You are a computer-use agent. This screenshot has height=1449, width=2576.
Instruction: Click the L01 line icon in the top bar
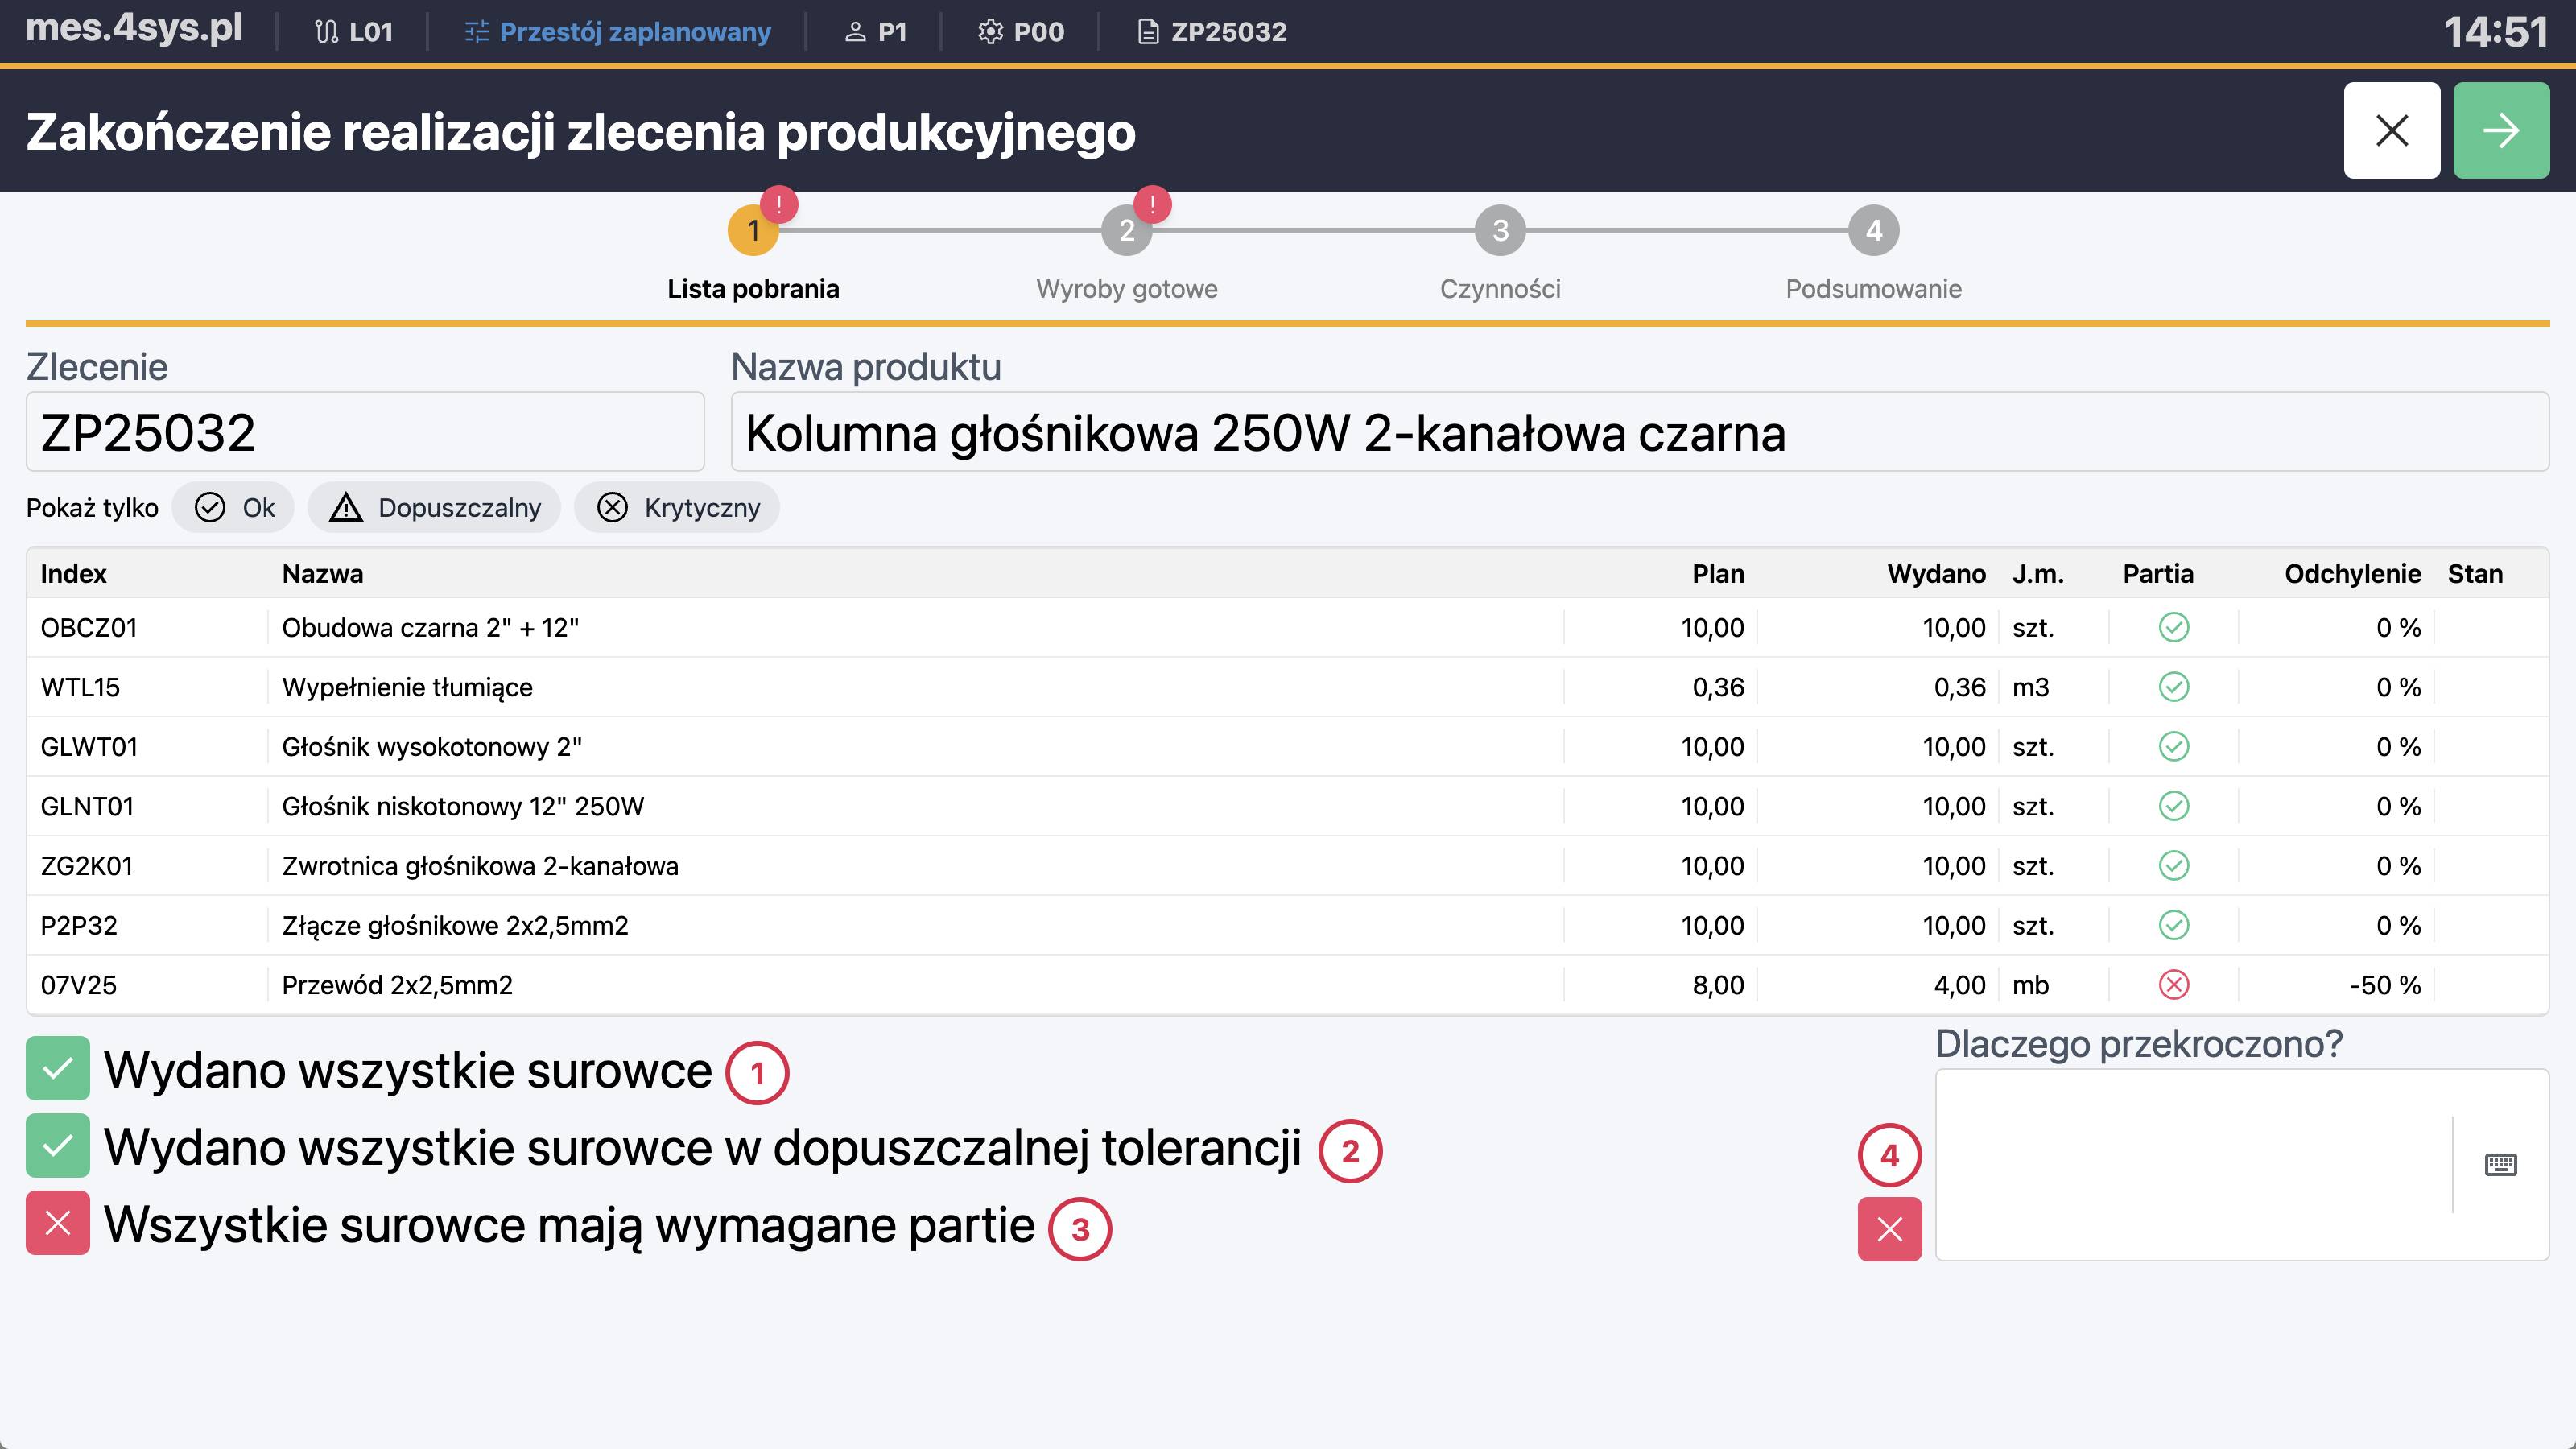tap(325, 31)
